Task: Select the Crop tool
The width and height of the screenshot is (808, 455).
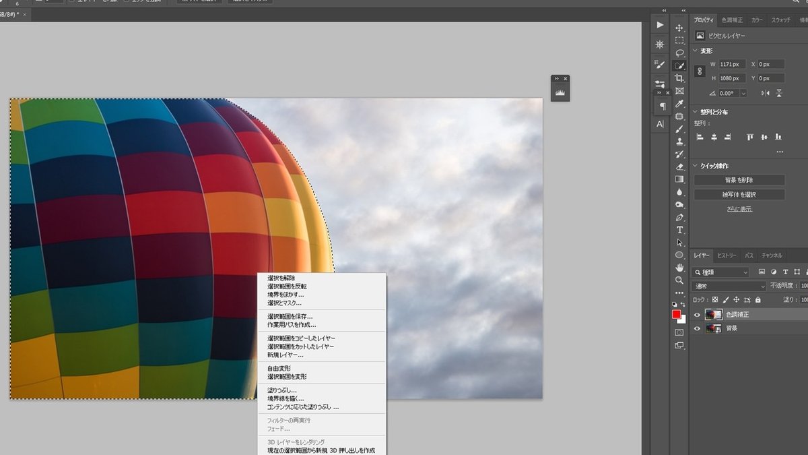Action: pos(679,78)
